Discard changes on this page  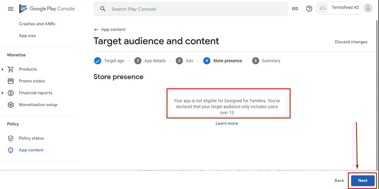pyautogui.click(x=351, y=42)
